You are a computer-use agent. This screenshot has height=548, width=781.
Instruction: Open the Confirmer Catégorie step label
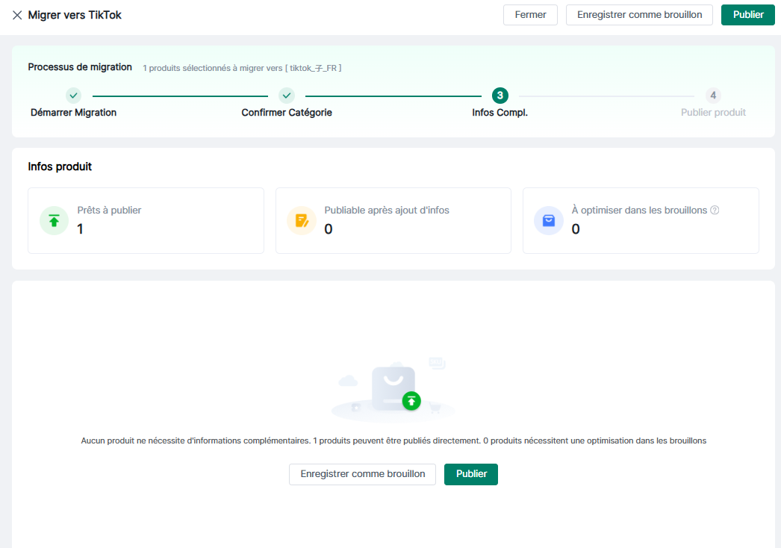point(287,113)
